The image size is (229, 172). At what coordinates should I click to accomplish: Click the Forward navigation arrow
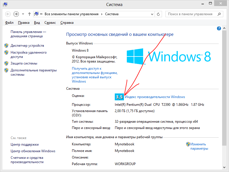[x=16, y=14]
